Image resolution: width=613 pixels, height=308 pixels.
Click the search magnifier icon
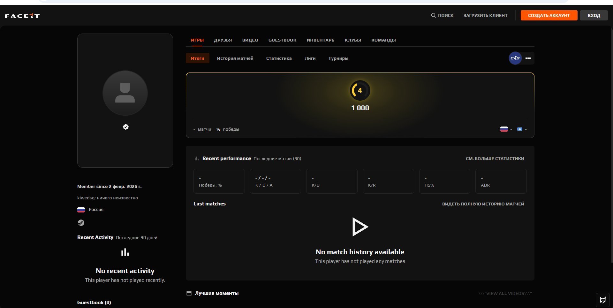433,15
